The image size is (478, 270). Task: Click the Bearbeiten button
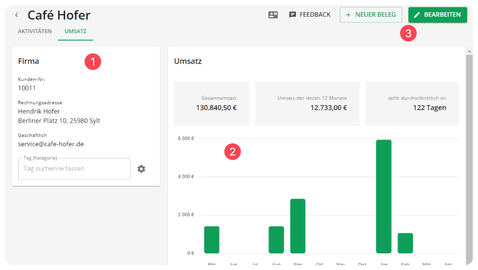pyautogui.click(x=437, y=15)
